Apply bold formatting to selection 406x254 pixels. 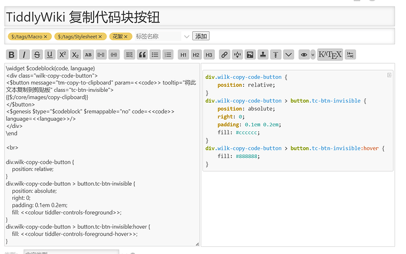click(x=11, y=55)
